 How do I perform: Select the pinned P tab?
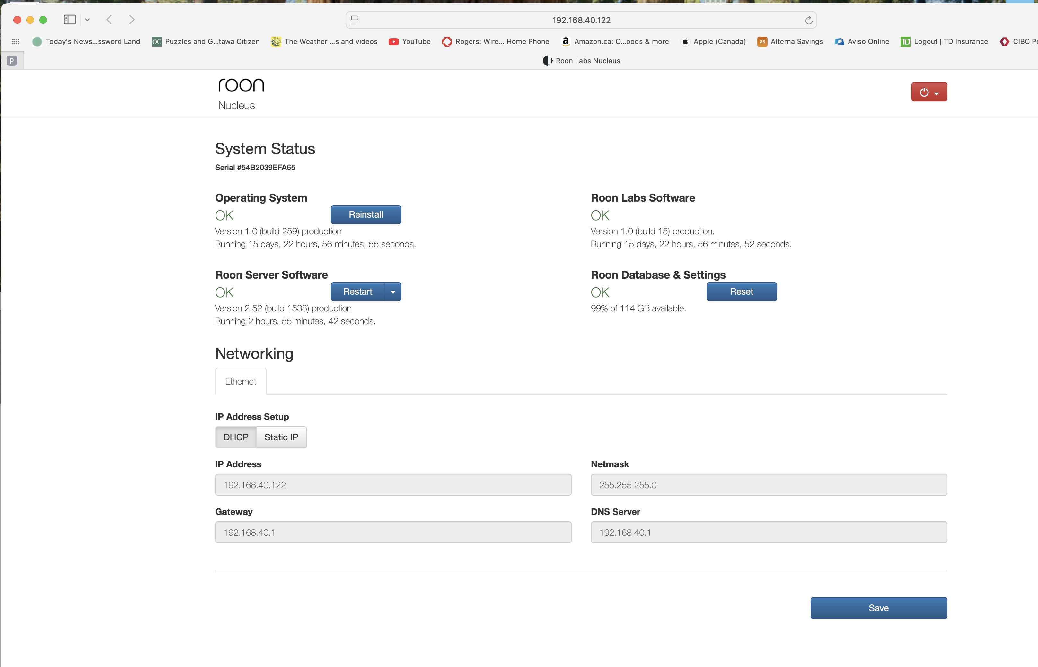point(12,61)
